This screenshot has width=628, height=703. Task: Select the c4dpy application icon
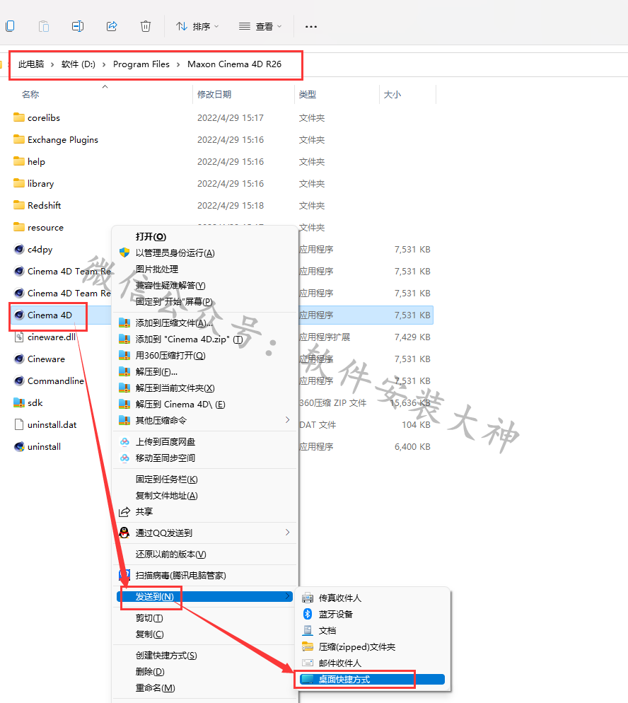pyautogui.click(x=19, y=249)
